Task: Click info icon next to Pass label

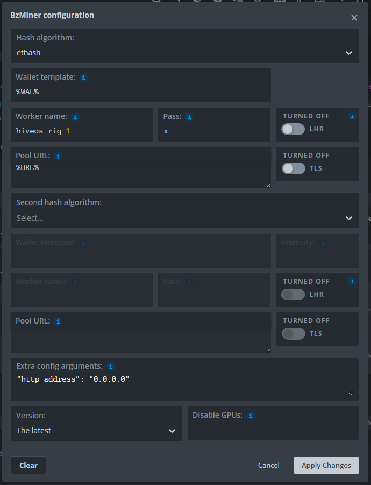Action: coord(189,117)
